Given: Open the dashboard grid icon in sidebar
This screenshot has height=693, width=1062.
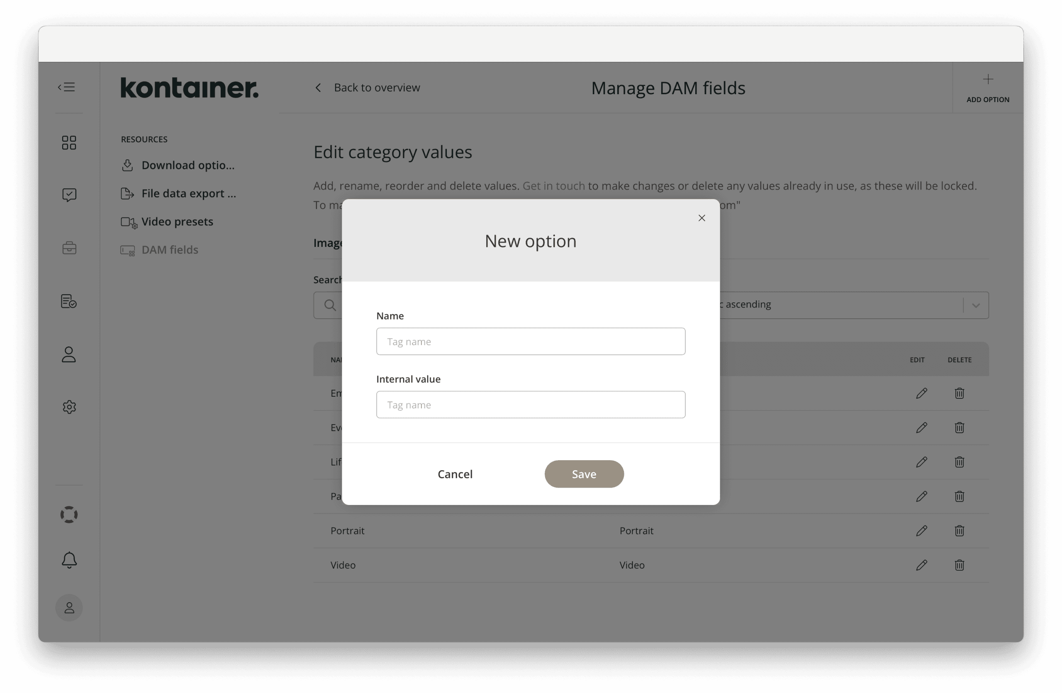Looking at the screenshot, I should [x=69, y=142].
